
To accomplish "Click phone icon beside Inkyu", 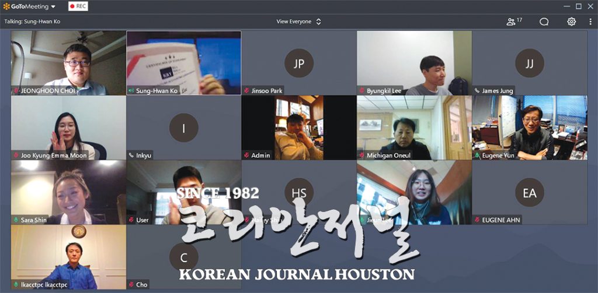I will [131, 156].
